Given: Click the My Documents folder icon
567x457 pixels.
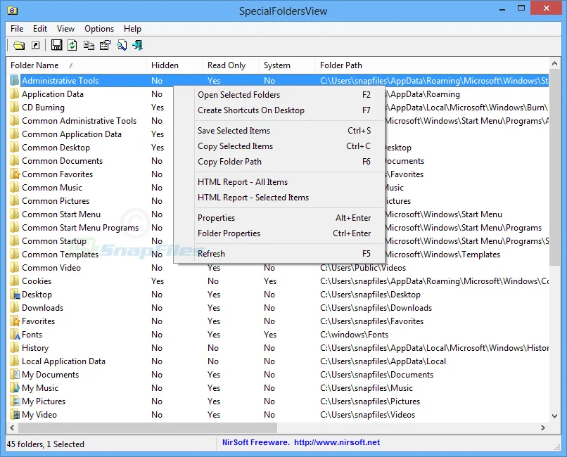Looking at the screenshot, I should tap(15, 375).
